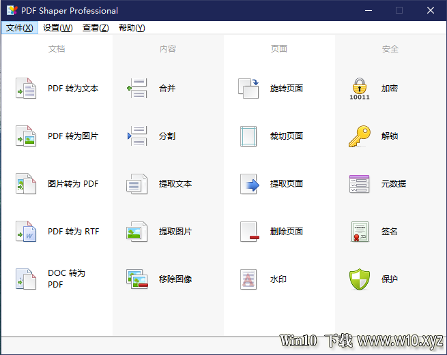Click the 安全 column header

coord(390,49)
